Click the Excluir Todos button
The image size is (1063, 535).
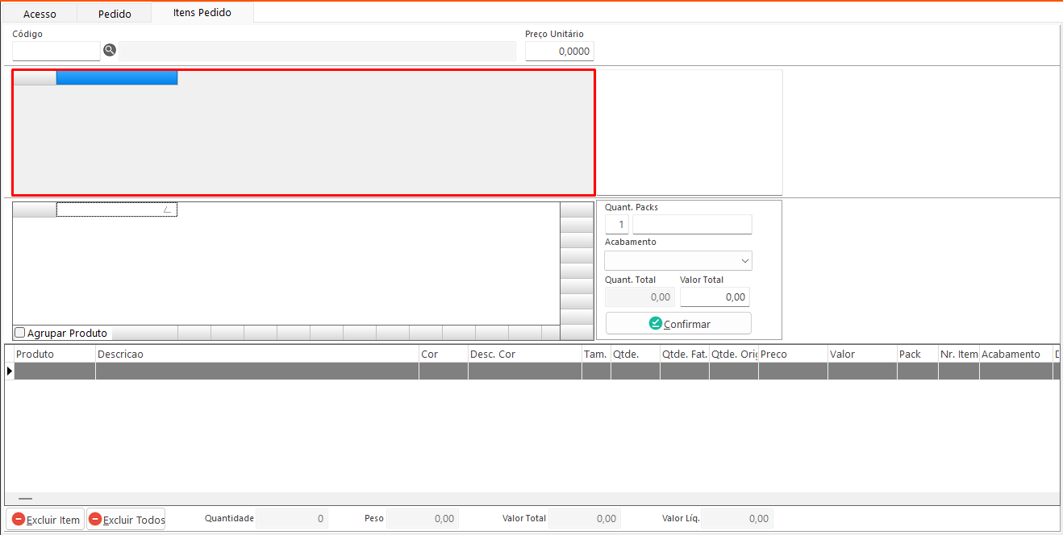tap(126, 520)
